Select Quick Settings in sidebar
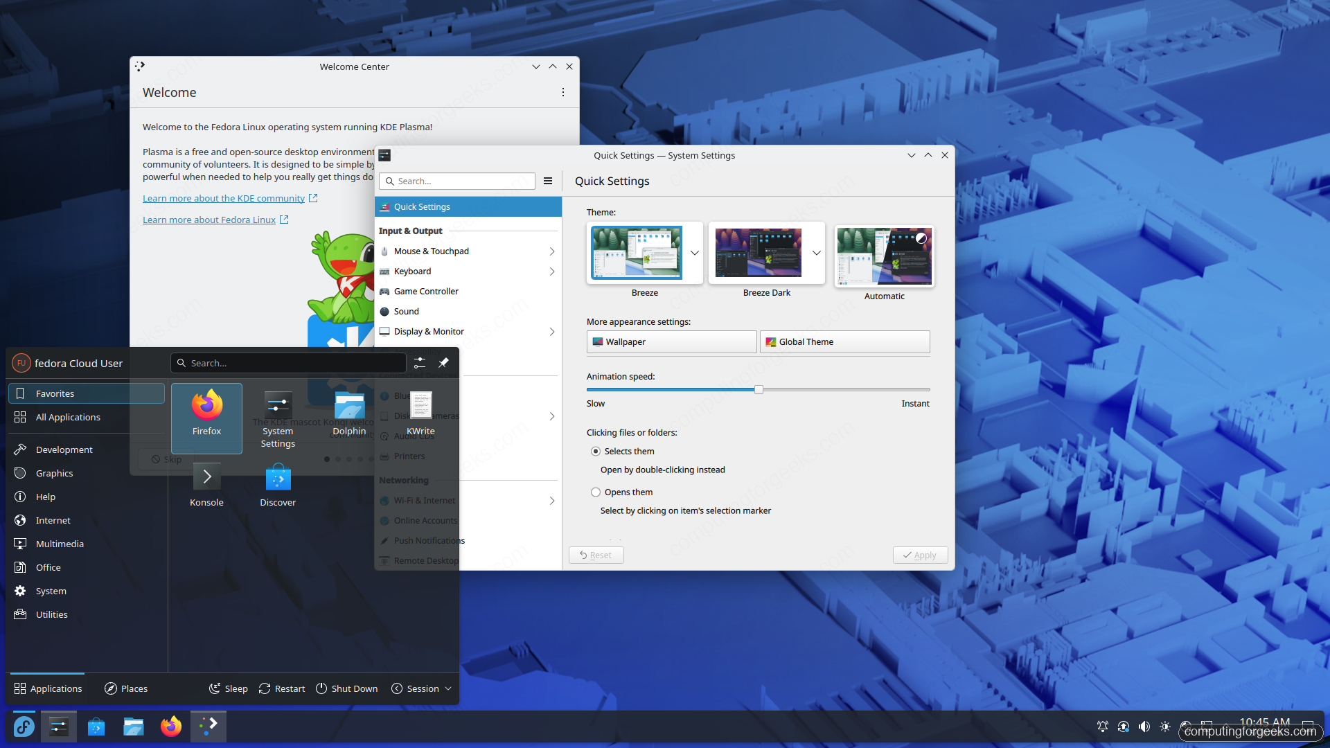The height and width of the screenshot is (748, 1330). click(468, 207)
